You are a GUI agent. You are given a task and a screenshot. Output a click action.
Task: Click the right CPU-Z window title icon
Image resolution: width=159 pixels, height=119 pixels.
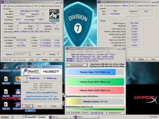99,2
